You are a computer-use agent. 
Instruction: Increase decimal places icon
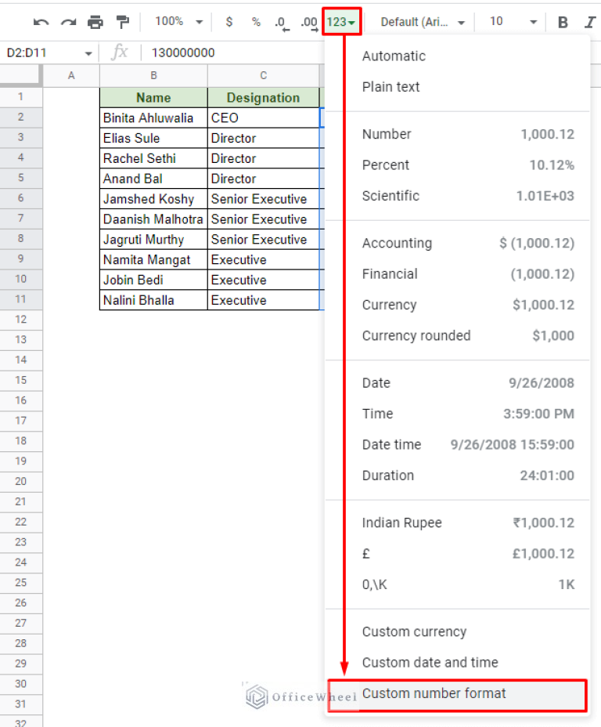coord(309,22)
